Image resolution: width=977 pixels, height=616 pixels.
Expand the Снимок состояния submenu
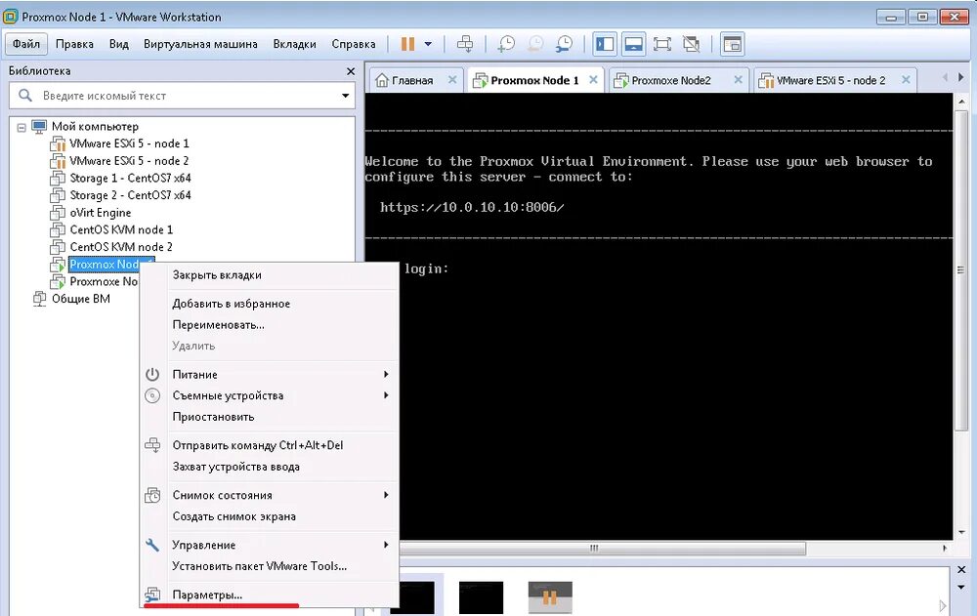270,495
